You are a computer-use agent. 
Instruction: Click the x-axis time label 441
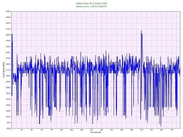point(111,130)
